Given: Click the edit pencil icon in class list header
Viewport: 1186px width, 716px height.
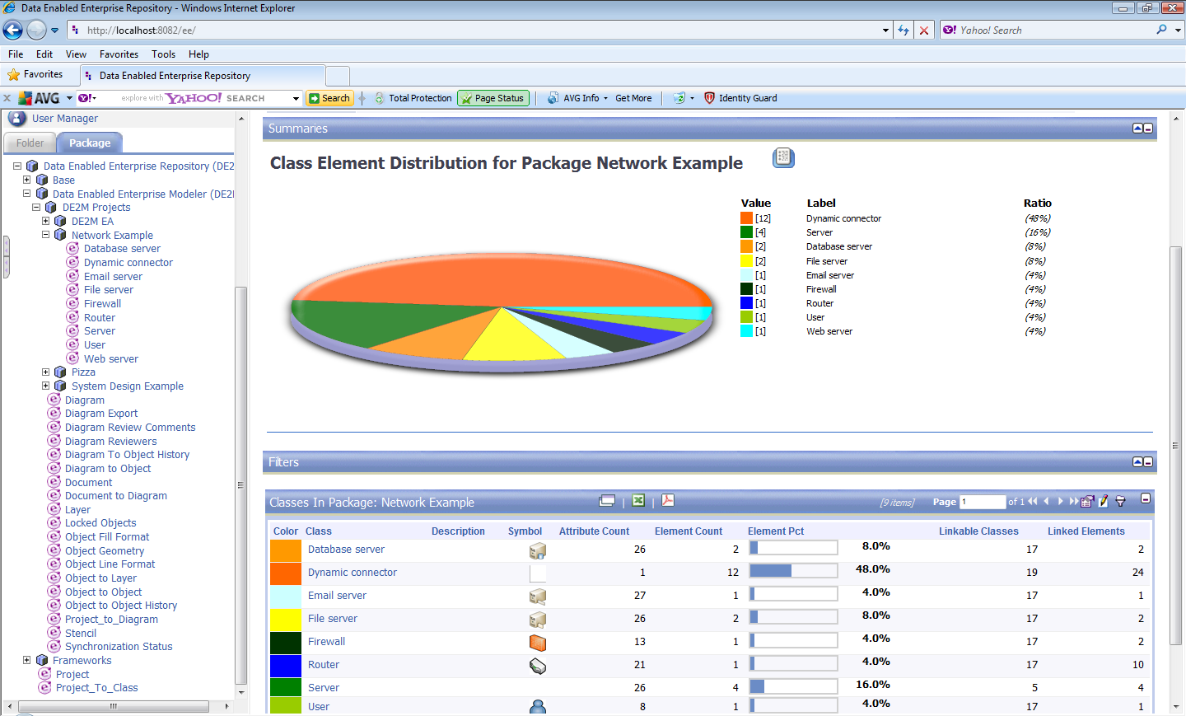Looking at the screenshot, I should pyautogui.click(x=1104, y=501).
